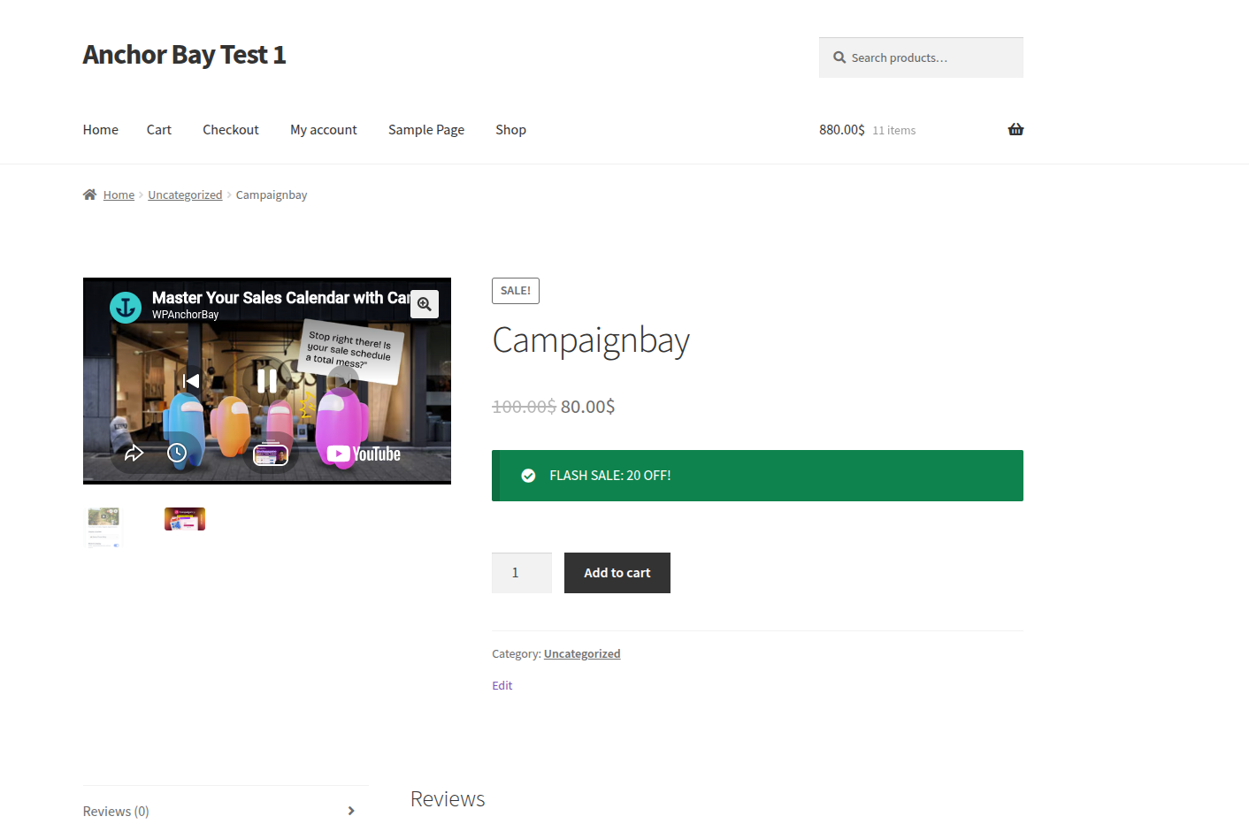Expand the Reviews (0) section
1249x824 pixels.
pyautogui.click(x=116, y=811)
